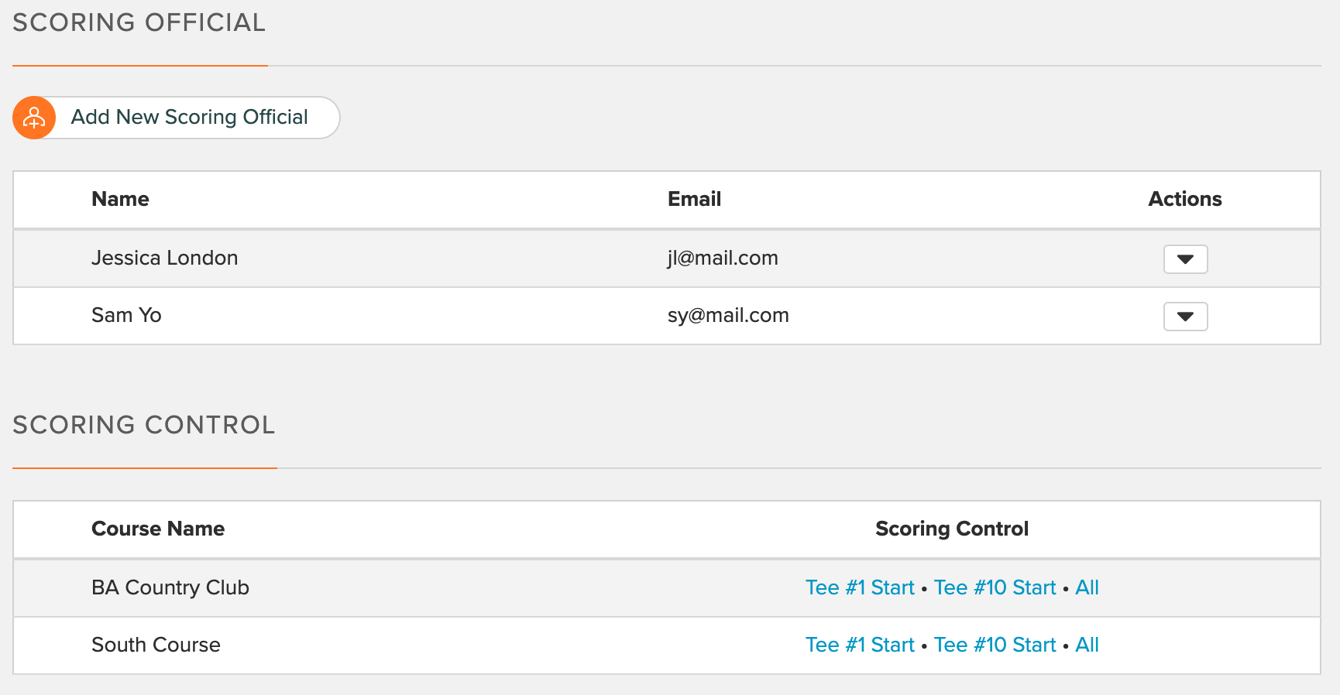
Task: Click the BA Country Club course row
Action: click(x=667, y=587)
